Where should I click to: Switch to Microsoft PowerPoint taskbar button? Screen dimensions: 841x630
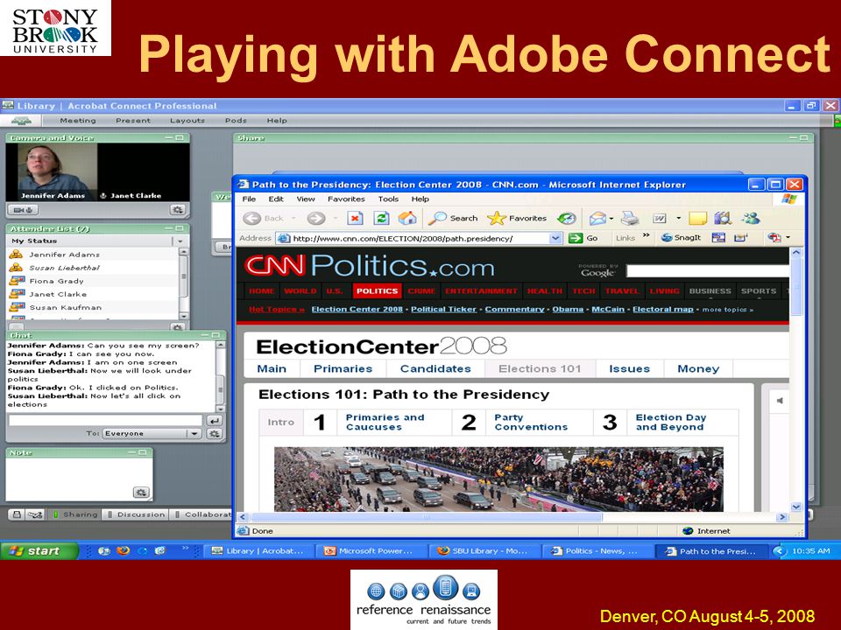click(371, 550)
